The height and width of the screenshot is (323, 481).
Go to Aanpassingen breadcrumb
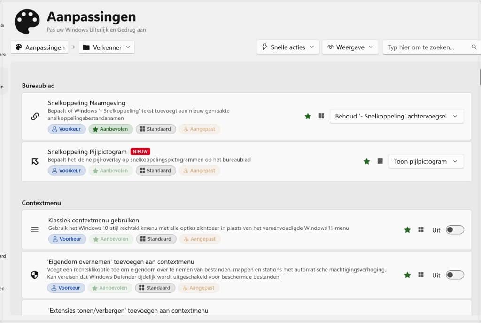40,47
